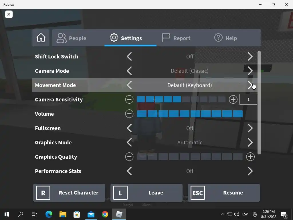The width and height of the screenshot is (293, 220).
Task: Click the Reset Character button
Action: 69,193
